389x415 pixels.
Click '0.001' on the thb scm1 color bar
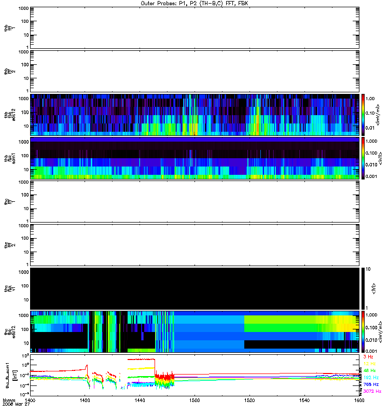(x=371, y=176)
